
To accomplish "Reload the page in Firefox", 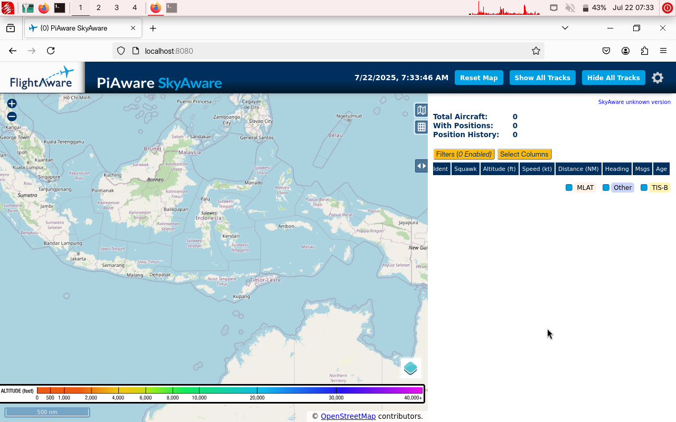I will click(51, 51).
